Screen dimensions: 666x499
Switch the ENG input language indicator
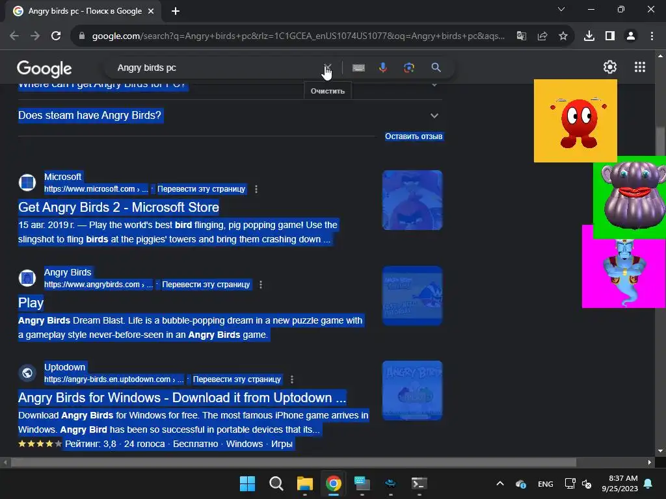[546, 483]
